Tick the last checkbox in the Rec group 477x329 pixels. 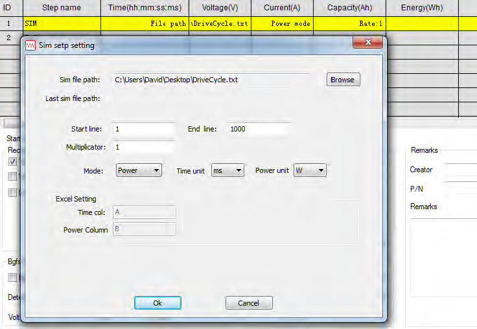13,192
